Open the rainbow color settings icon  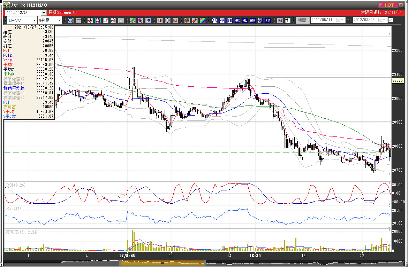(x=203, y=20)
